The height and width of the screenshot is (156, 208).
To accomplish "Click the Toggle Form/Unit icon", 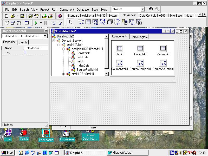I will click(19, 23).
